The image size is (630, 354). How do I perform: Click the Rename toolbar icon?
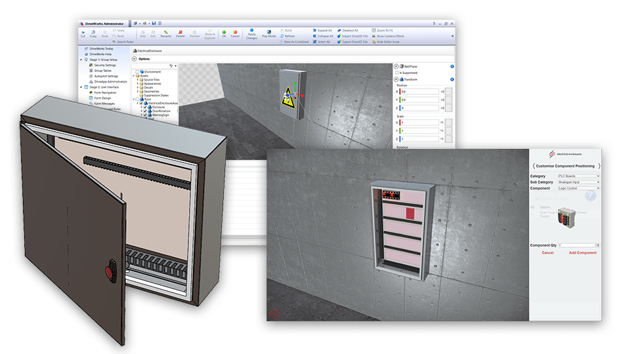[166, 33]
